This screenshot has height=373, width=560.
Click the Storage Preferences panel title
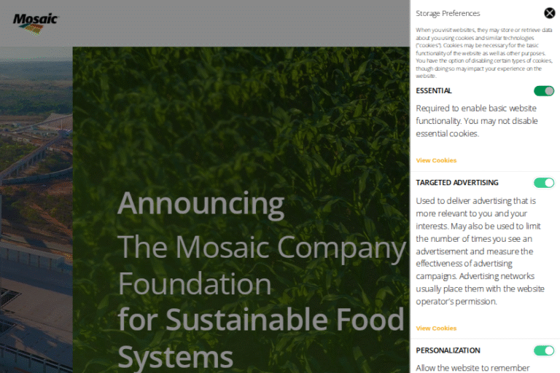tap(448, 13)
